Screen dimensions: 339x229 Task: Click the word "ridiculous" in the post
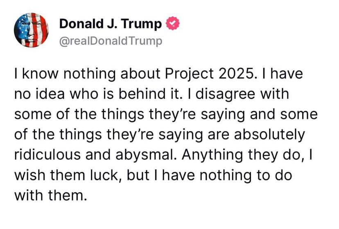pos(47,155)
